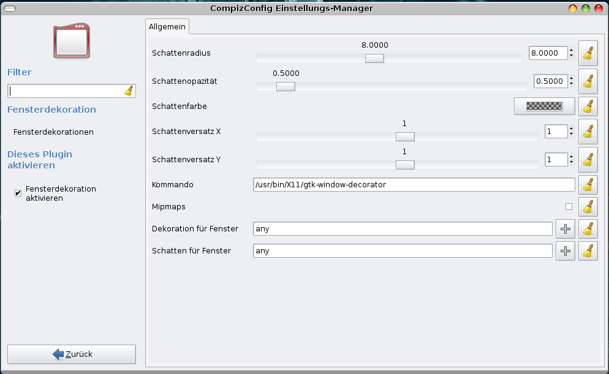Screen dimensions: 609x374
Task: Increase Schattenversatz Y with the up arrow
Action: pyautogui.click(x=571, y=157)
